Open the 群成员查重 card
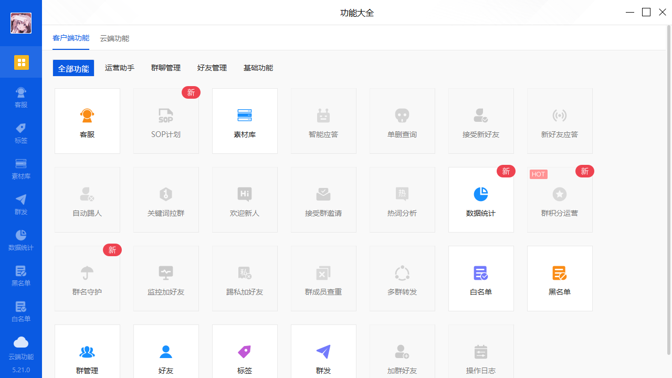Screen dimensions: 672x378 (323, 278)
